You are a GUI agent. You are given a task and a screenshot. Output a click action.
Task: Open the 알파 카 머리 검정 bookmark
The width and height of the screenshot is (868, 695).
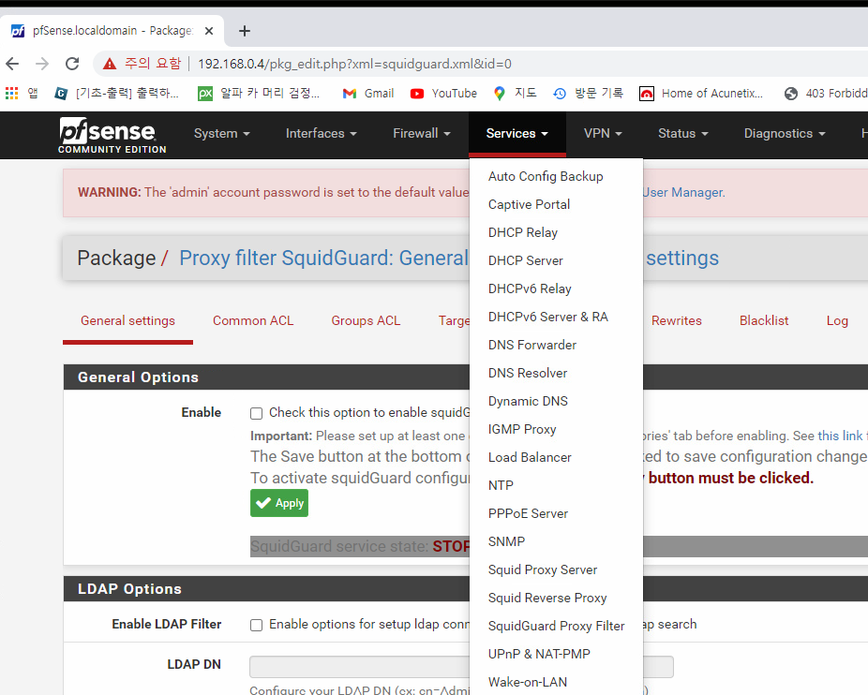[x=259, y=93]
